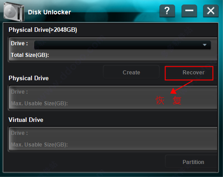Expand the Drive dropdown arrow
Viewport: 223px width, 177px height.
pos(205,45)
